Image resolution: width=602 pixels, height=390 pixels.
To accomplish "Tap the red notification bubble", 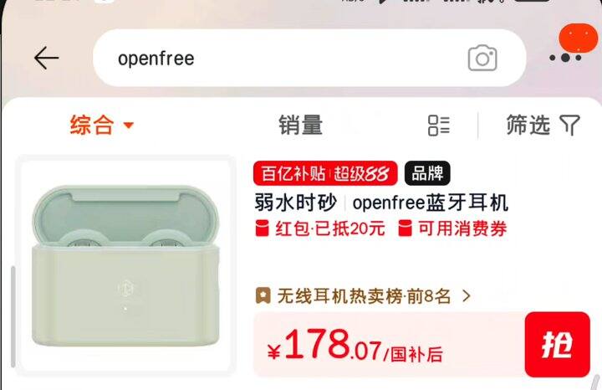I will point(579,38).
